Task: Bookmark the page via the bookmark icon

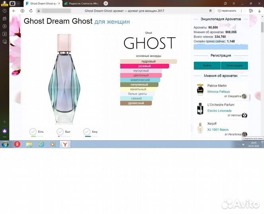Action: click(210, 11)
